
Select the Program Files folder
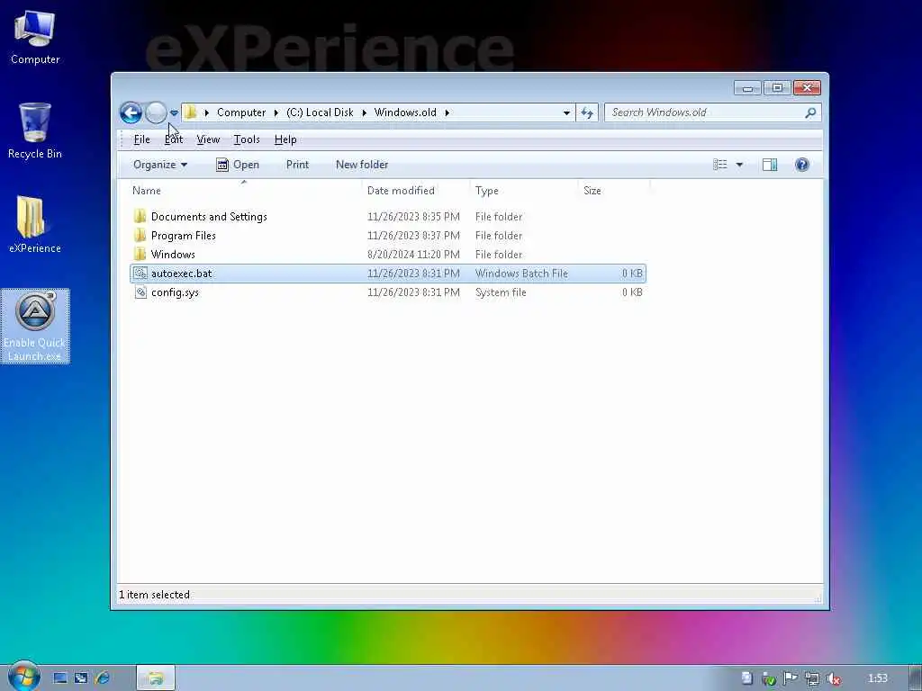[388, 235]
